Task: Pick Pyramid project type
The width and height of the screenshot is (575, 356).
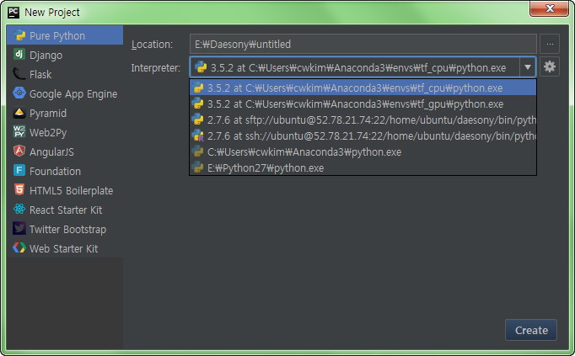Action: 65,113
